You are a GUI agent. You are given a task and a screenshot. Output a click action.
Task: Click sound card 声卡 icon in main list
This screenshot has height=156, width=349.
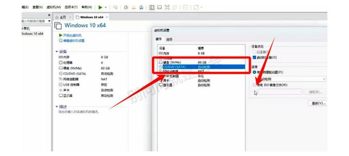61,90
